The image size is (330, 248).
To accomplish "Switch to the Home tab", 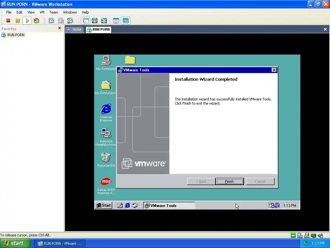I will [x=74, y=29].
